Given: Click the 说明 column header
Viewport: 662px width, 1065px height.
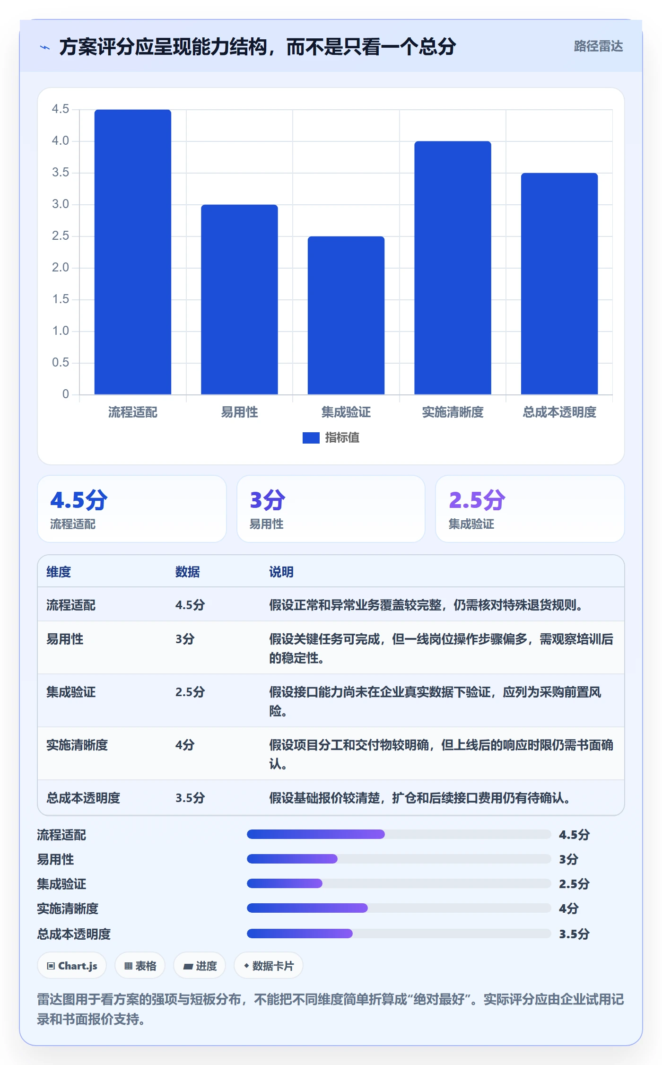Looking at the screenshot, I should click(281, 572).
